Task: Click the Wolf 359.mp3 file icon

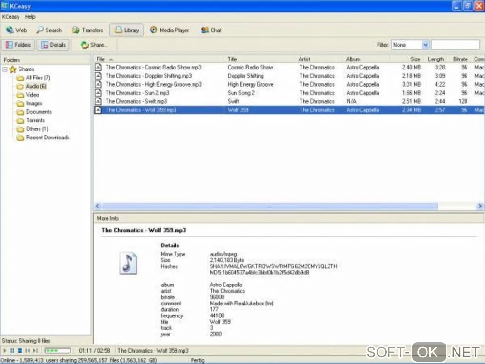Action: pos(98,110)
